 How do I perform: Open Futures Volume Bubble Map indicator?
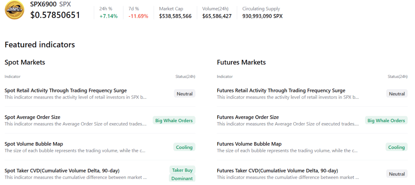[249, 144]
